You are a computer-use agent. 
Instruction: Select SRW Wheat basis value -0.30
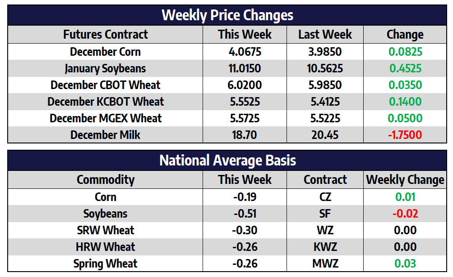(245, 230)
